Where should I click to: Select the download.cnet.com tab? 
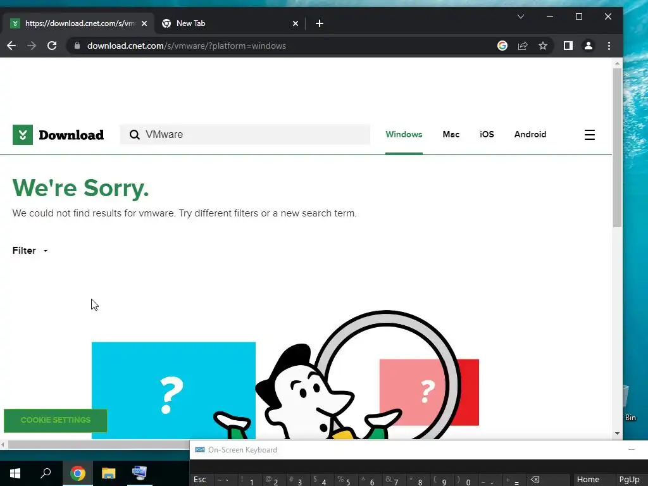78,23
